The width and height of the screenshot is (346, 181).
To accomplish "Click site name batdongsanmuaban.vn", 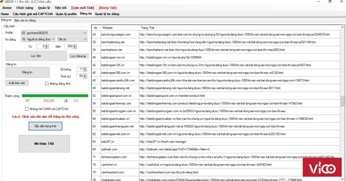I will pos(115,119).
